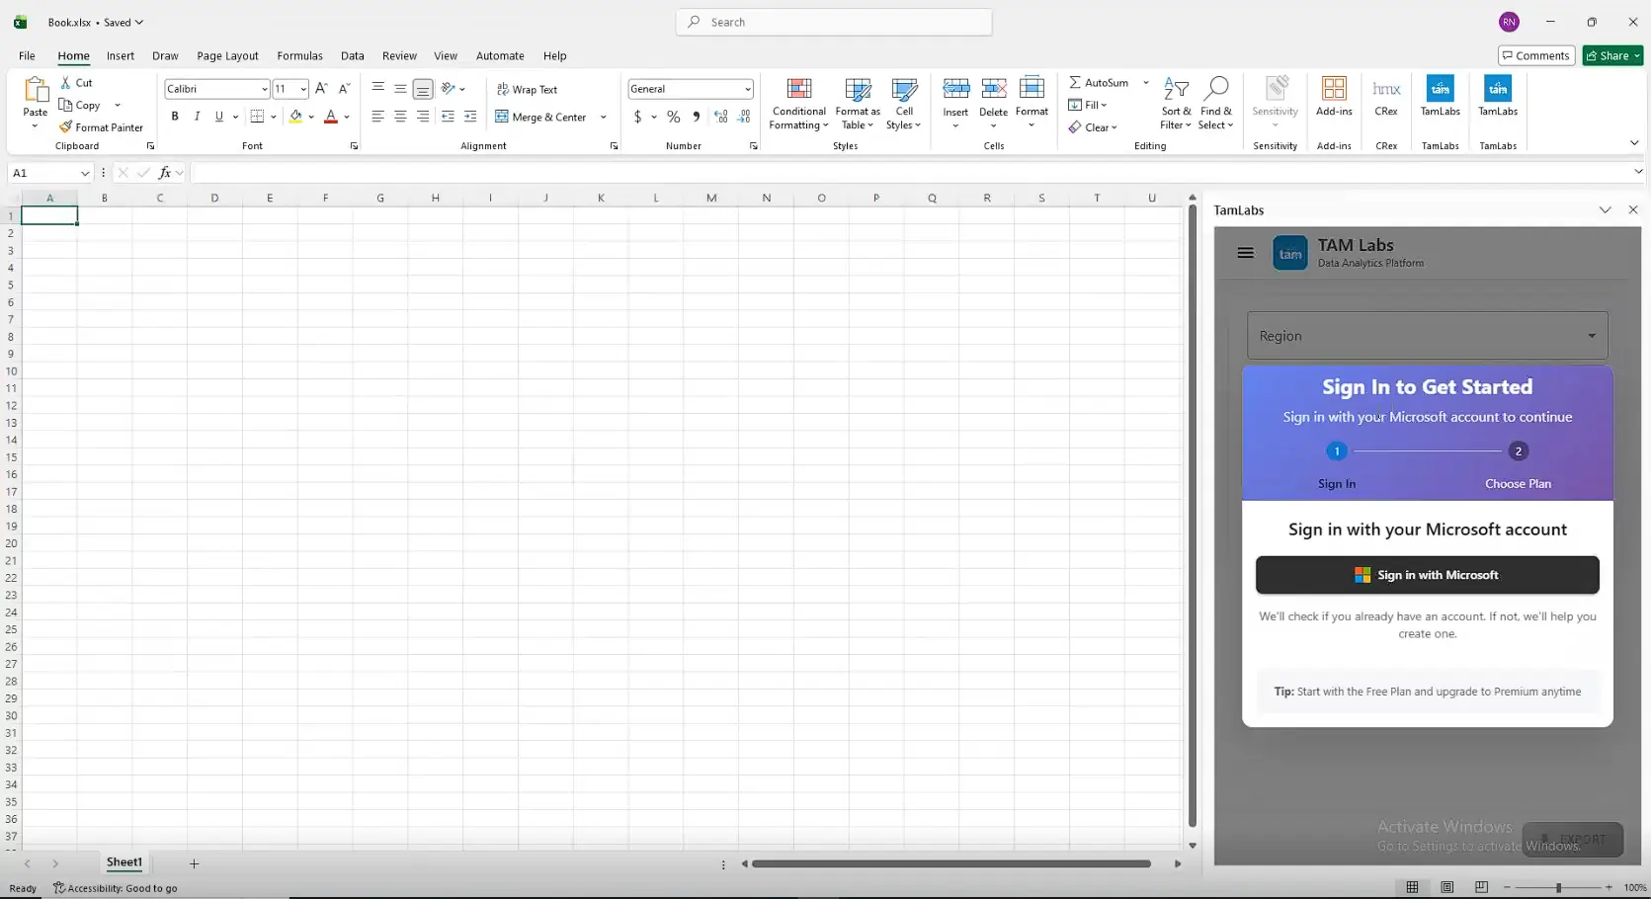
Task: Launch the CRex add-in
Action: [1386, 97]
